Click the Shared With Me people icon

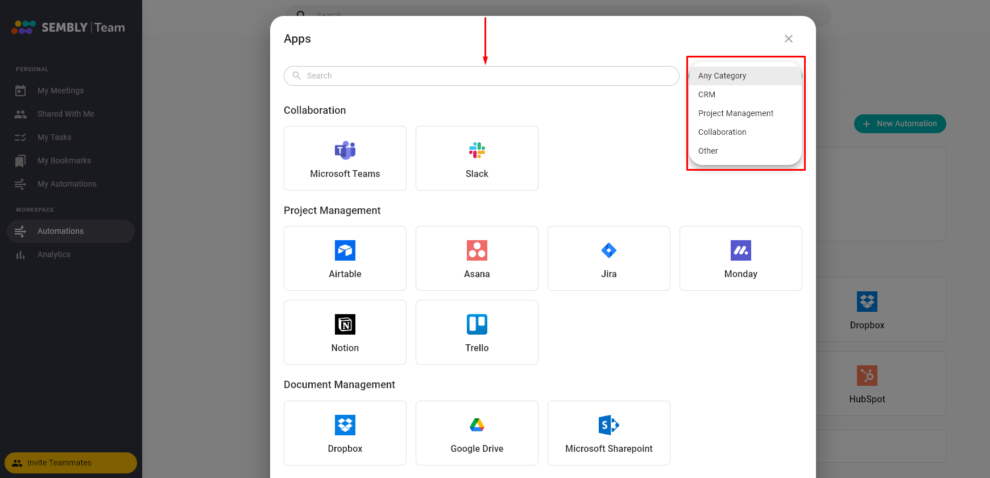pyautogui.click(x=20, y=114)
